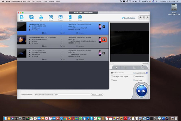Open the View menu
The image size is (181, 121).
(45, 1)
